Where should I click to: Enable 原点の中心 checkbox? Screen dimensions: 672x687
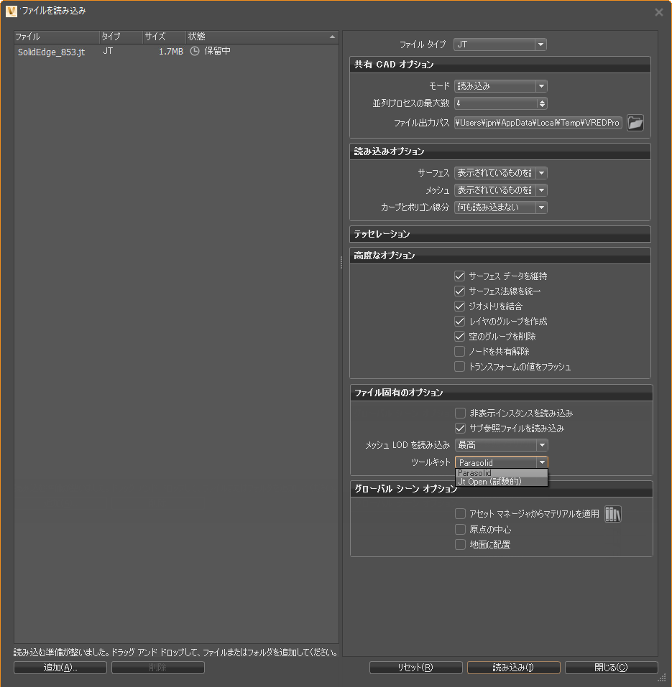(x=460, y=529)
